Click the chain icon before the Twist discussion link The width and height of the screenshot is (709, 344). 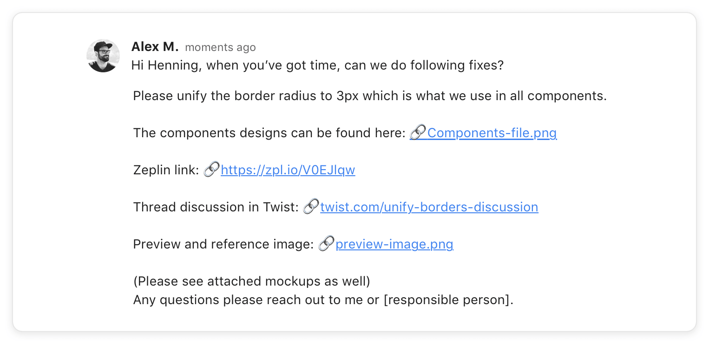(310, 207)
